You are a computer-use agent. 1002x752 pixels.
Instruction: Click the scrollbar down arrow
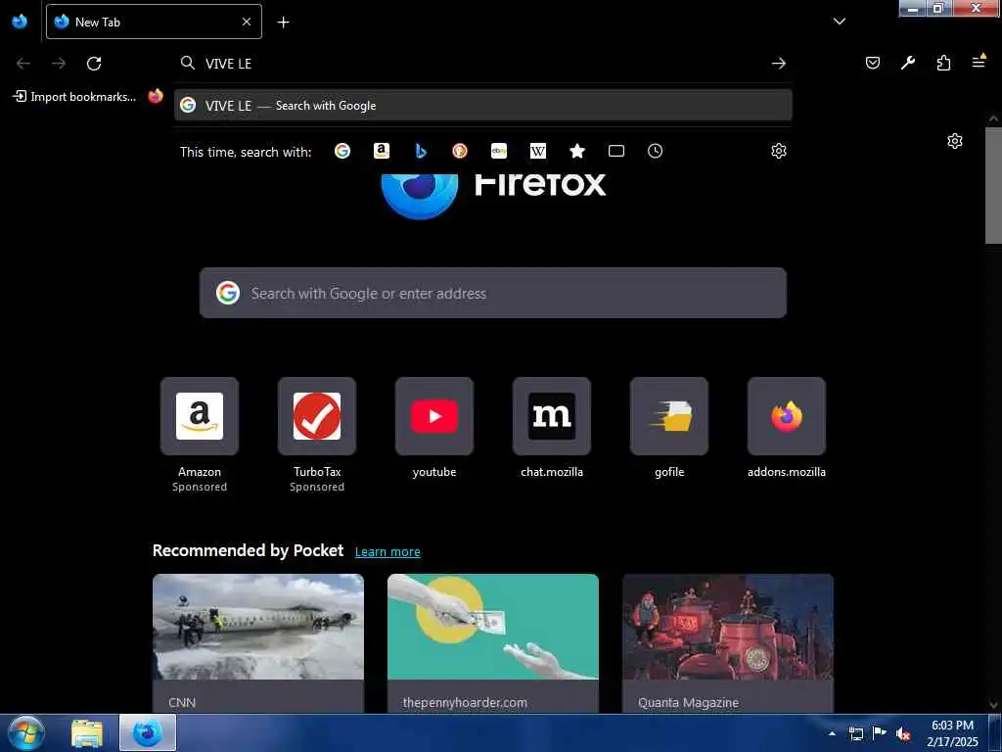point(993,705)
